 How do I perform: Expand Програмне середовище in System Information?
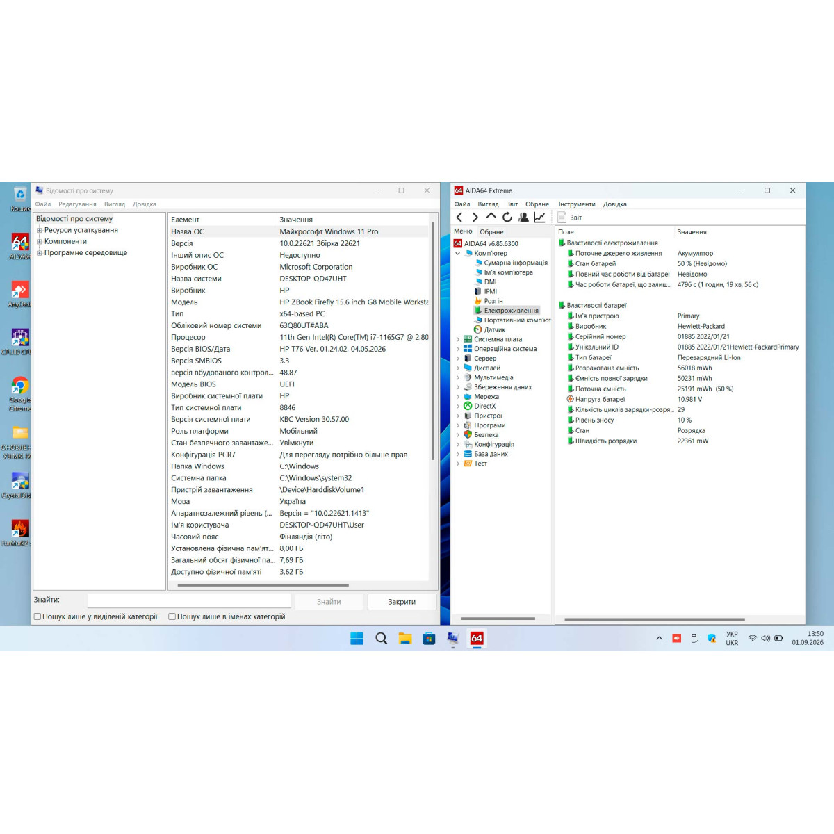40,253
